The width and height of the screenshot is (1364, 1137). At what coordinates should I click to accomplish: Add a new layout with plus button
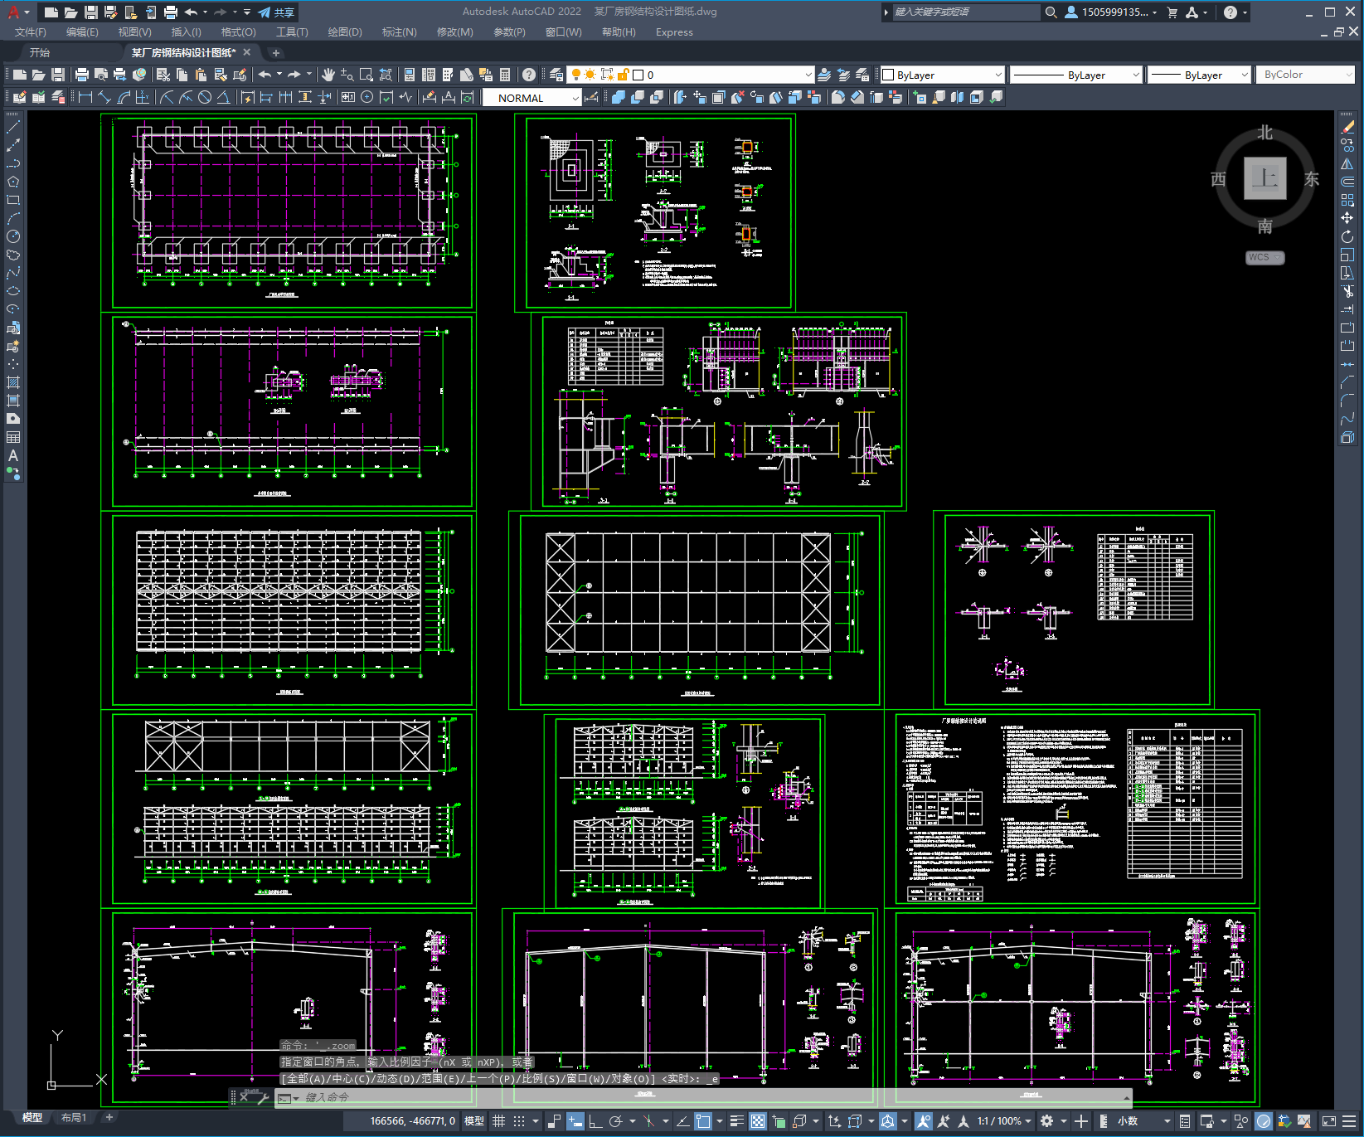[x=109, y=1117]
